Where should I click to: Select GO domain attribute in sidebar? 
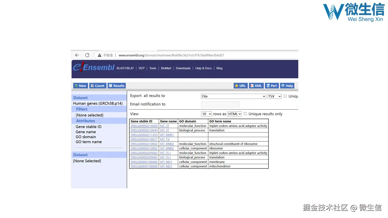tap(86, 137)
